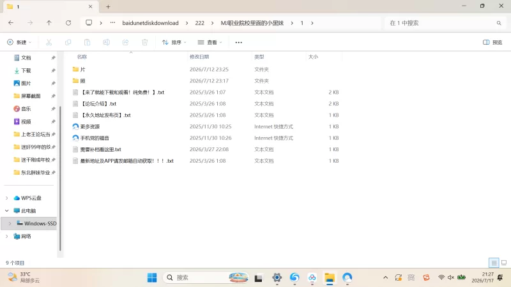Toggle the 预览 preview pane
Image resolution: width=511 pixels, height=287 pixels.
click(x=492, y=42)
